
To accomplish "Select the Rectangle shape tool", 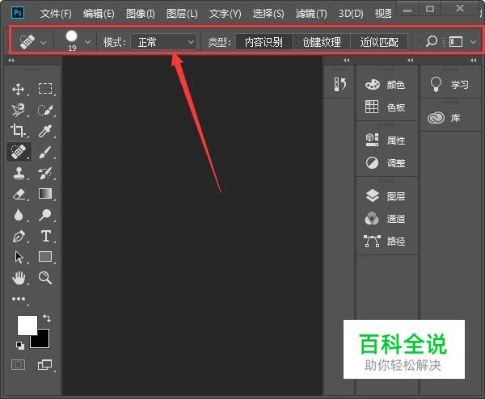I will point(45,257).
